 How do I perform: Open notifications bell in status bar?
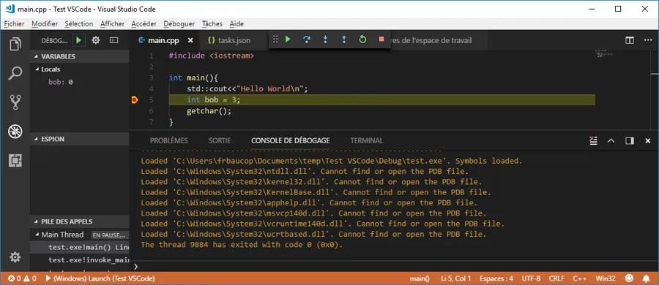647,278
